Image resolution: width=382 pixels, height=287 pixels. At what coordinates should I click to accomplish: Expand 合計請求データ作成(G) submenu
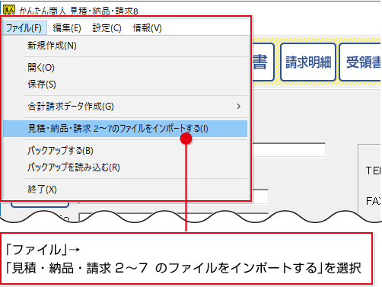click(126, 107)
